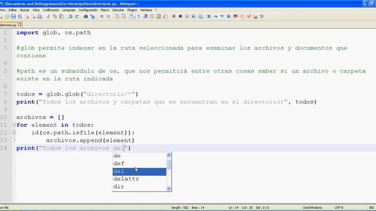Click the Replace toolbar icon
The image size is (376, 211).
92,16
